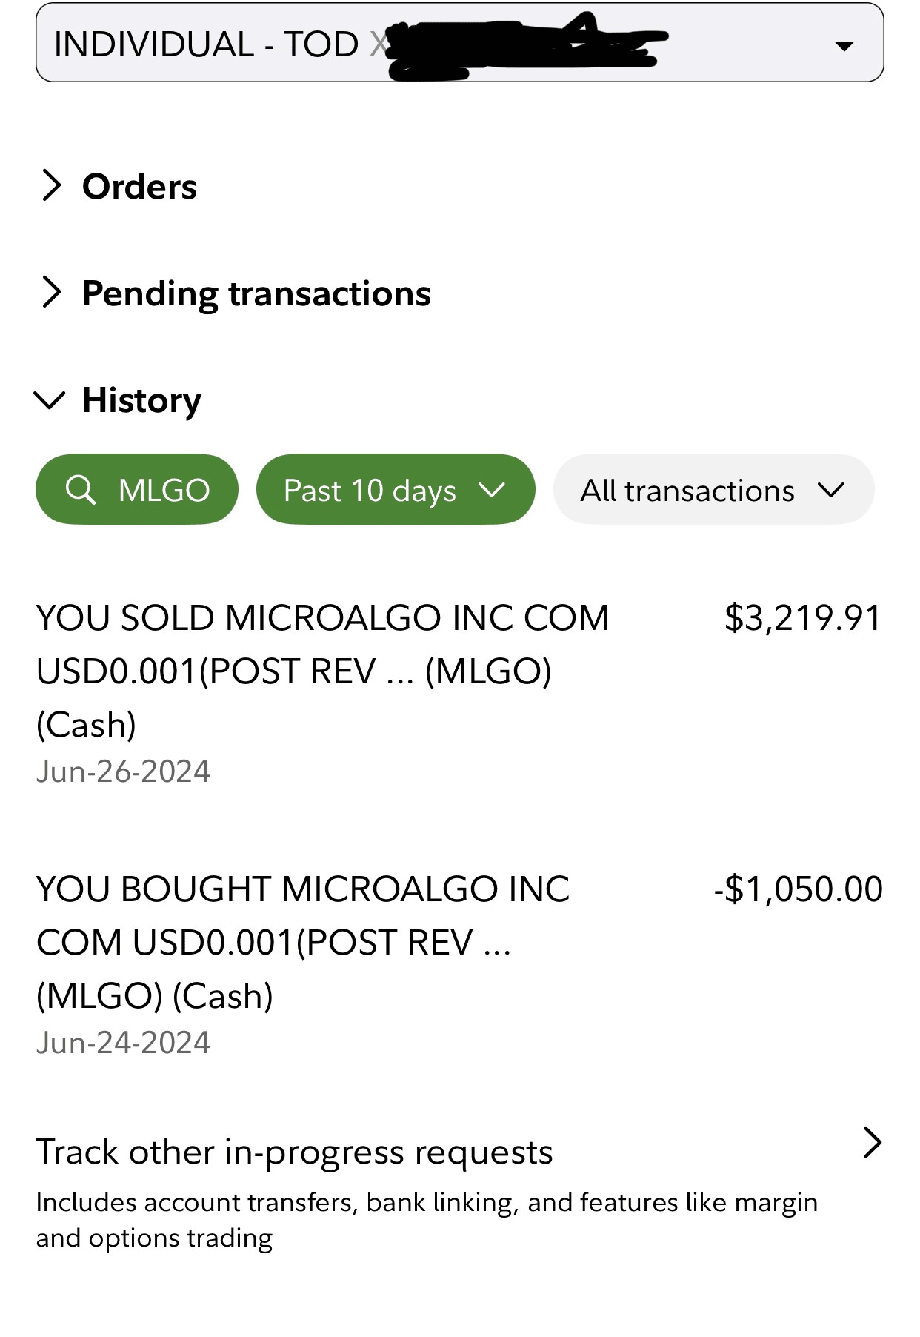920x1337 pixels.
Task: Click the $3,219.91 sale amount
Action: point(803,617)
